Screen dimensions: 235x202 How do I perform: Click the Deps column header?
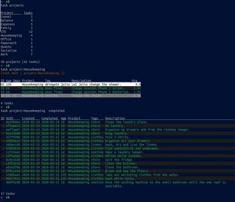coord(16,80)
